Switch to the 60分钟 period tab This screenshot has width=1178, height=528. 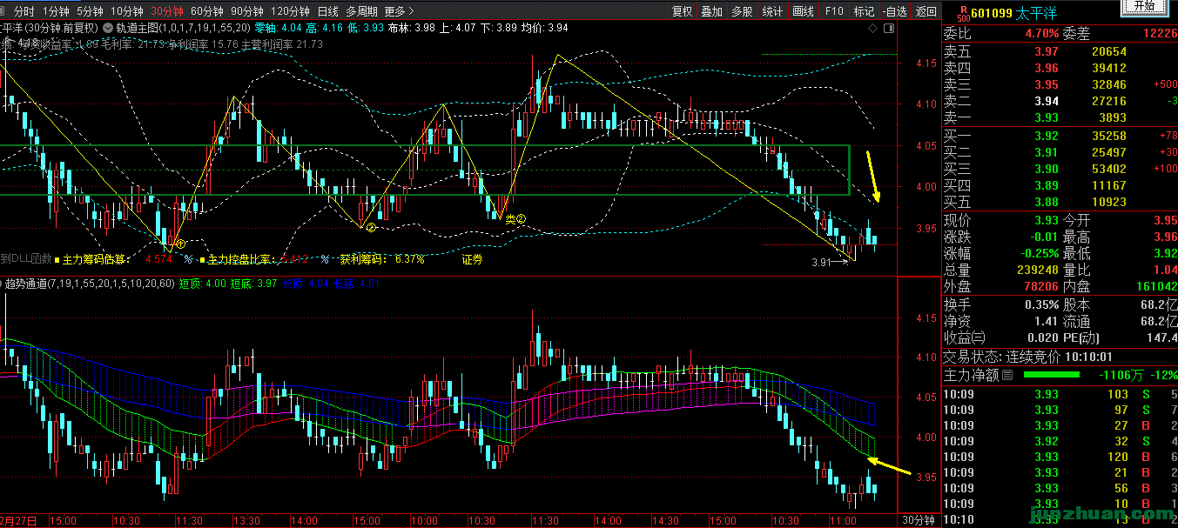pyautogui.click(x=206, y=11)
